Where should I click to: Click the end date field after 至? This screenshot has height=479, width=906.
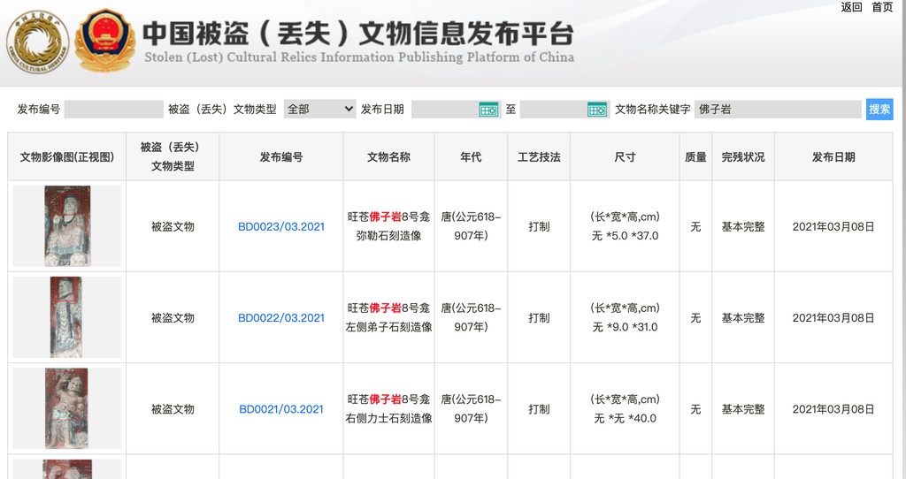554,110
